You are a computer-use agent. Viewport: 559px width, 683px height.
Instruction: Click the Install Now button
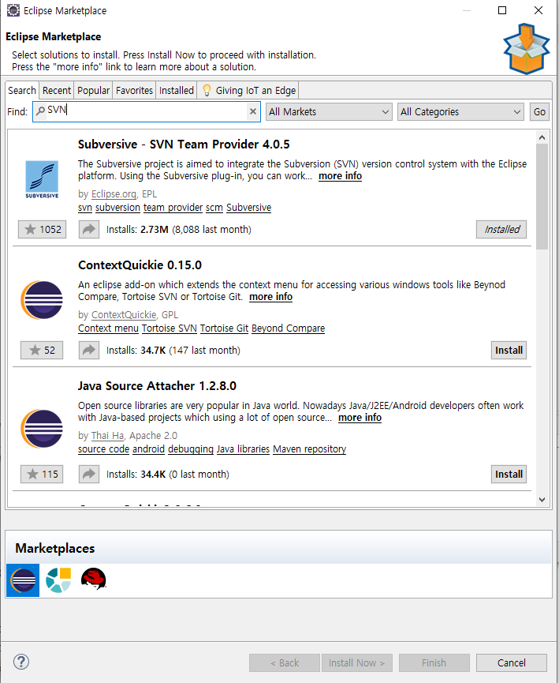(x=356, y=662)
